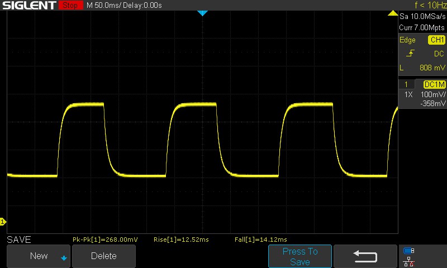This screenshot has height=268, width=447.
Task: Select the CH1 trigger source label
Action: pyautogui.click(x=437, y=40)
